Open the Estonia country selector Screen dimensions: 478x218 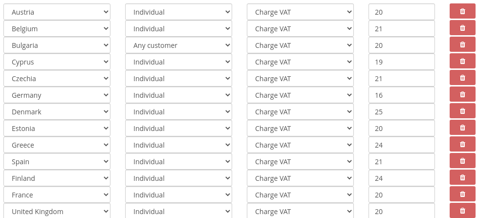(x=57, y=129)
